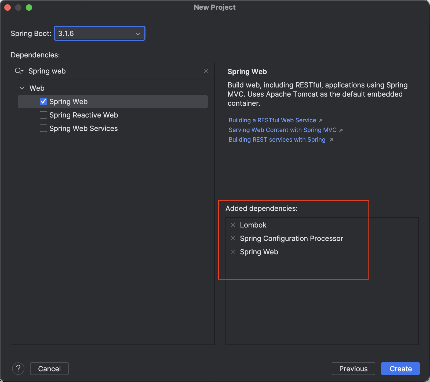Select the Spring Reactive Web row
Viewport: 430px width, 382px height.
coord(83,115)
